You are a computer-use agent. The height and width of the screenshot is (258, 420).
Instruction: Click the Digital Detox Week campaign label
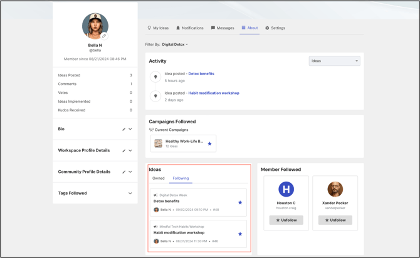pos(173,195)
